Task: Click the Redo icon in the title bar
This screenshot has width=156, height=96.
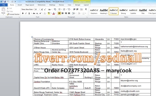Action: tap(12, 2)
